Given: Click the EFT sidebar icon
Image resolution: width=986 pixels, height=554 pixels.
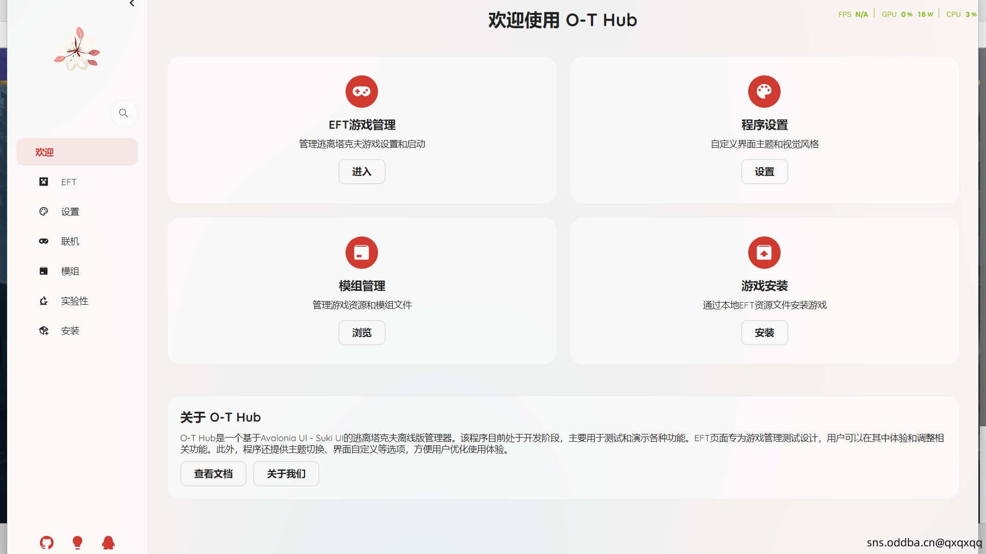Looking at the screenshot, I should click(x=44, y=182).
